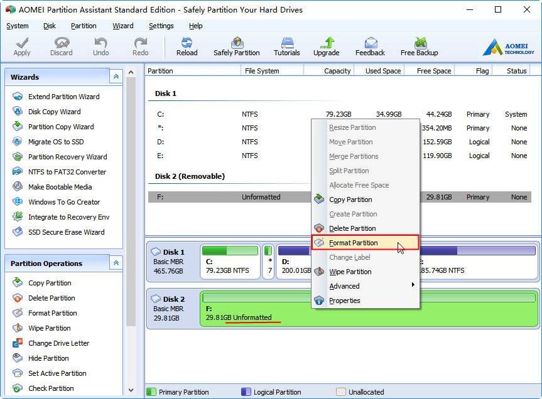Open the Wizard menu
The width and height of the screenshot is (542, 399).
click(x=122, y=26)
